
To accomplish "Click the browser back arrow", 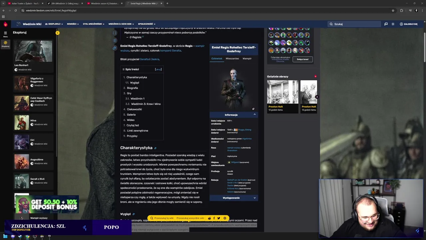I will pyautogui.click(x=4, y=10).
